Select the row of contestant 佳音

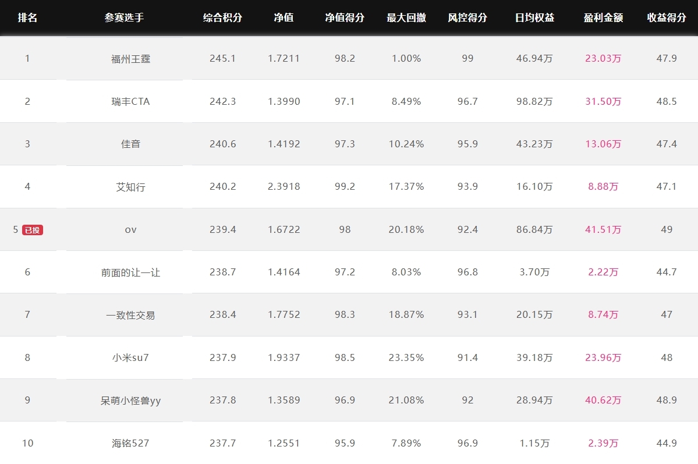(x=349, y=144)
